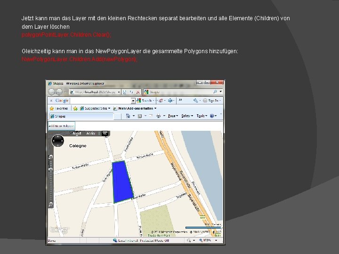
Task: Click the NewPolygonLayer.Children.Add code line
Action: click(x=80, y=59)
